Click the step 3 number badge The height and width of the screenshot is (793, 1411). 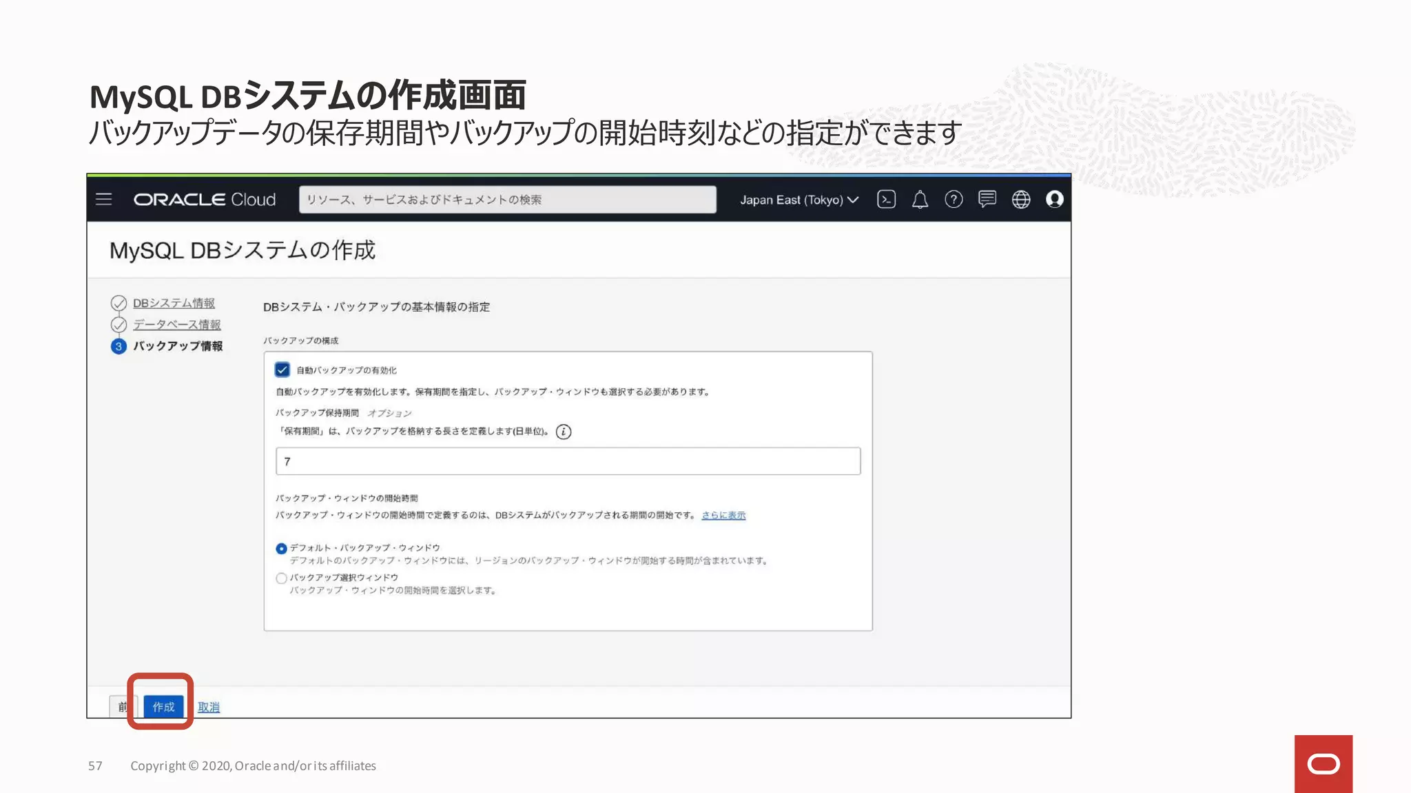point(119,346)
